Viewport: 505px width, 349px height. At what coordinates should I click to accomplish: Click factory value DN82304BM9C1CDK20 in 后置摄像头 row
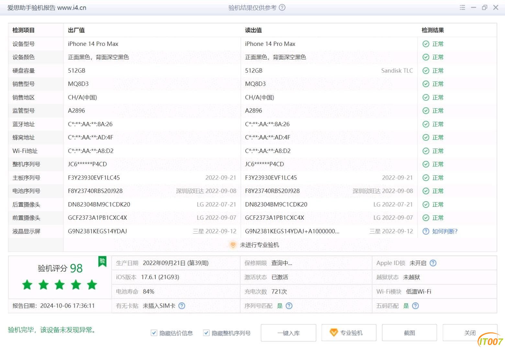click(x=99, y=205)
